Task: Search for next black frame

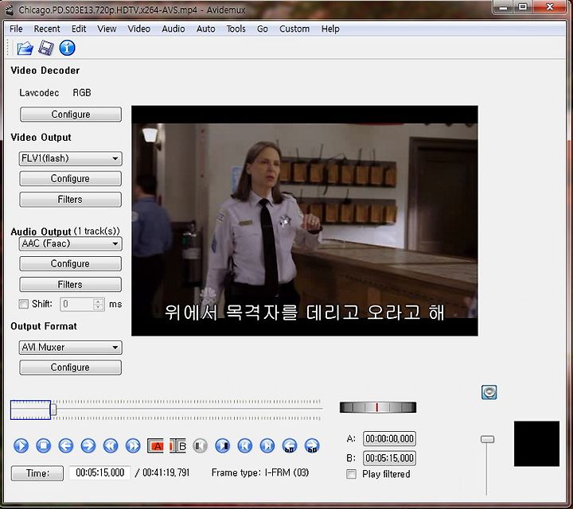Action: [x=223, y=446]
